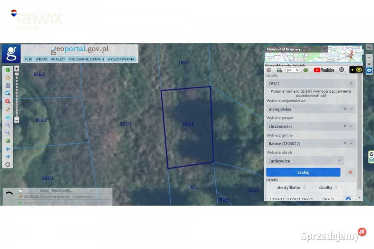Image resolution: width=374 pixels, height=249 pixels.
Task: Click into the 765/1 działki input field
Action: pyautogui.click(x=308, y=84)
